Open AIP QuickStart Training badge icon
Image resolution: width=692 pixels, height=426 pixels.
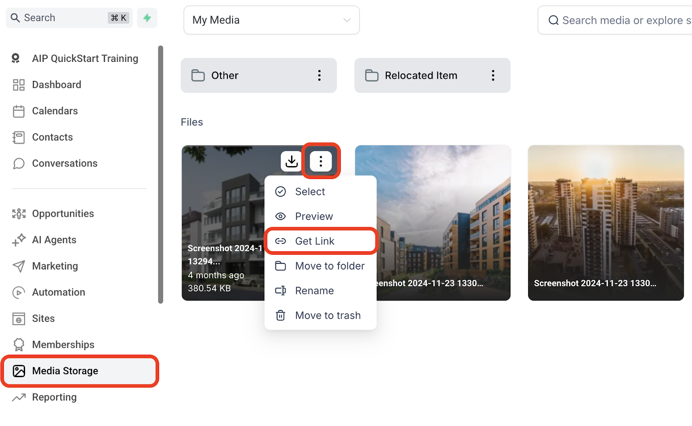pyautogui.click(x=16, y=58)
